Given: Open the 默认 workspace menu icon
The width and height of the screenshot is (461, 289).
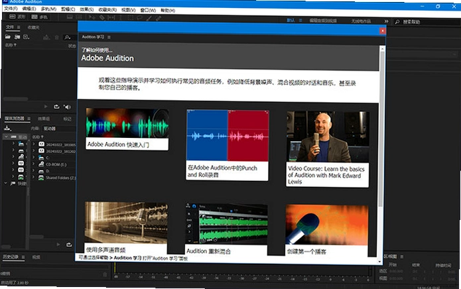Looking at the screenshot, I should pyautogui.click(x=300, y=21).
